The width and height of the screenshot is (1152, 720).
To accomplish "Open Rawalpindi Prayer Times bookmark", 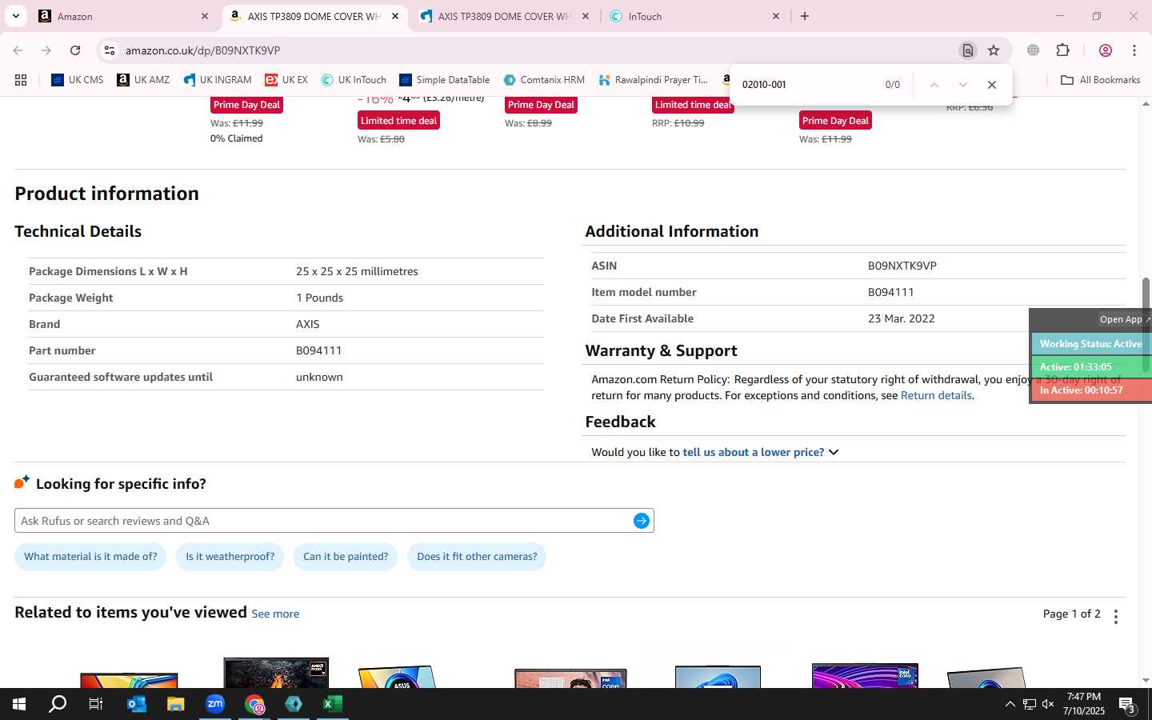I will 654,80.
